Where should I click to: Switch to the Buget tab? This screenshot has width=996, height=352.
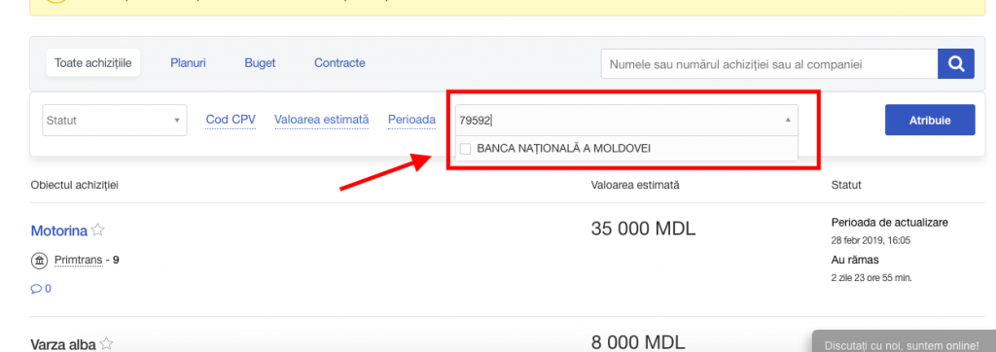260,63
